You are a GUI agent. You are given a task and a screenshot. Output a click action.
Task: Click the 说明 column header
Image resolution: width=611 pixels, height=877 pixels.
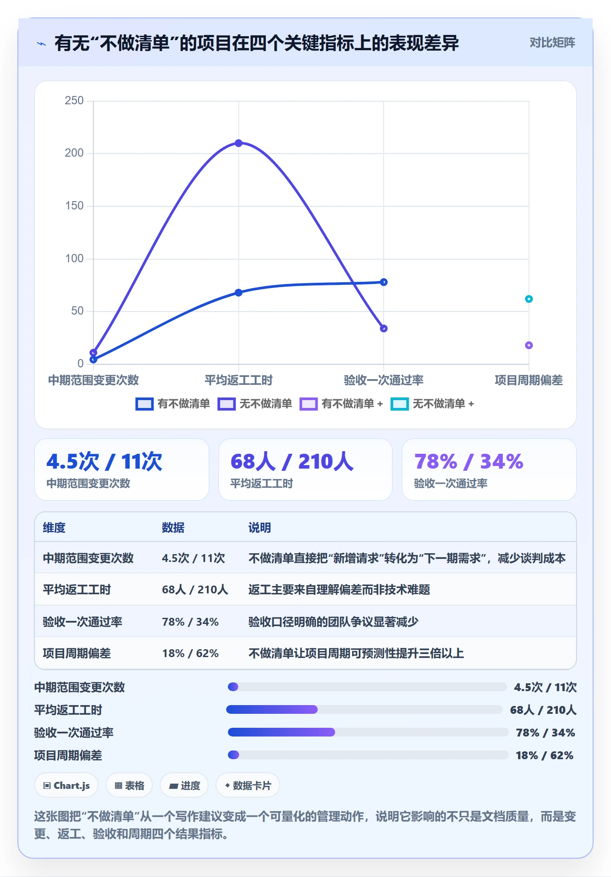[260, 528]
